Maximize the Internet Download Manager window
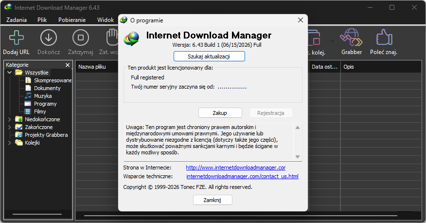The width and height of the screenshot is (426, 223). 392,7
